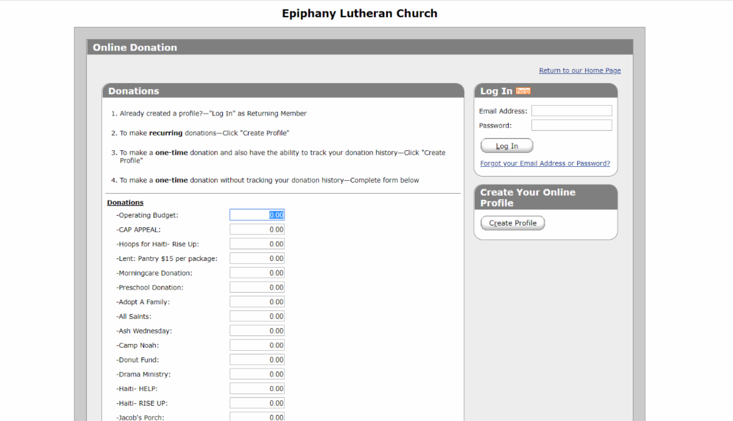
Task: Click the All Saints amount field
Action: pyautogui.click(x=257, y=317)
